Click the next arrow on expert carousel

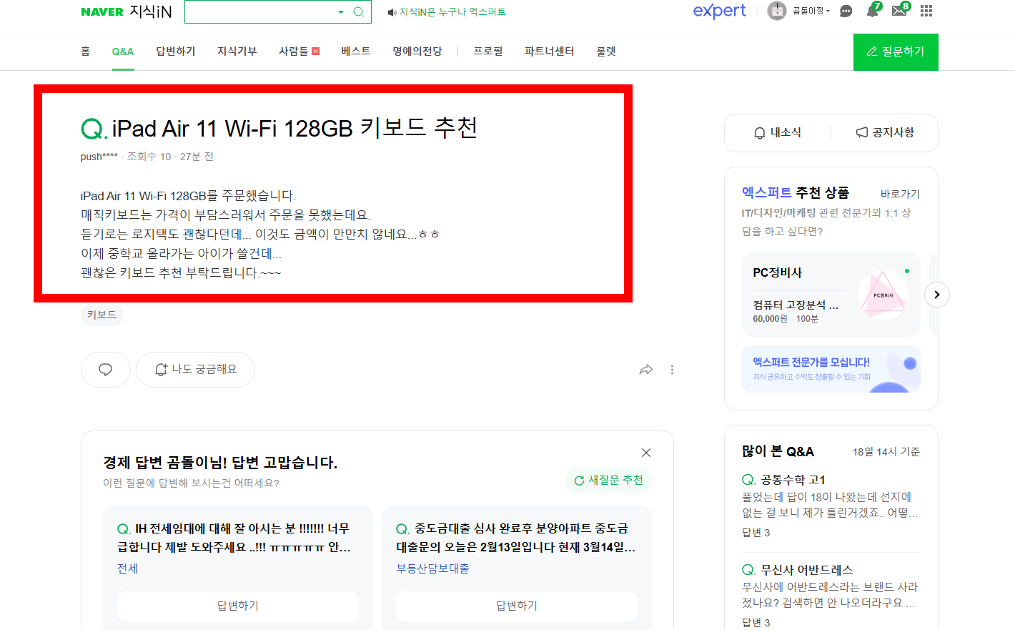coord(937,295)
